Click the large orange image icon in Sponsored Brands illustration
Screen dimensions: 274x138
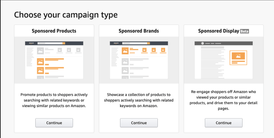click(125, 51)
